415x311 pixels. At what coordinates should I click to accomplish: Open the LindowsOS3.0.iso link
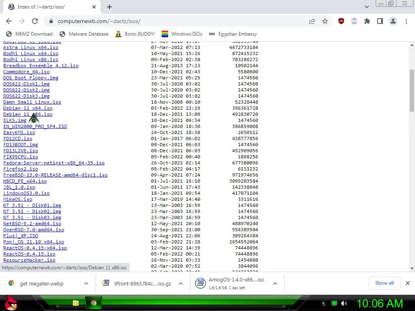pos(26,193)
